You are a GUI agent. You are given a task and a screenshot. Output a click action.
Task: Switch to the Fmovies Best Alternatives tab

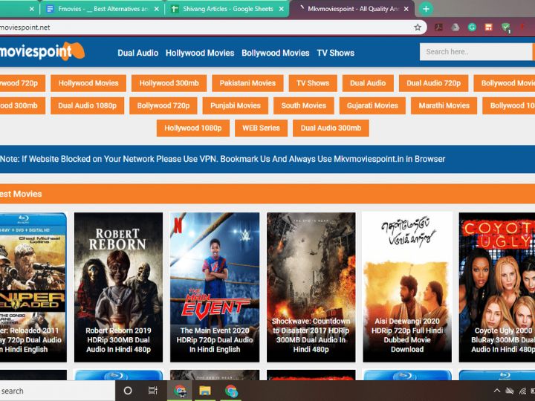103,9
